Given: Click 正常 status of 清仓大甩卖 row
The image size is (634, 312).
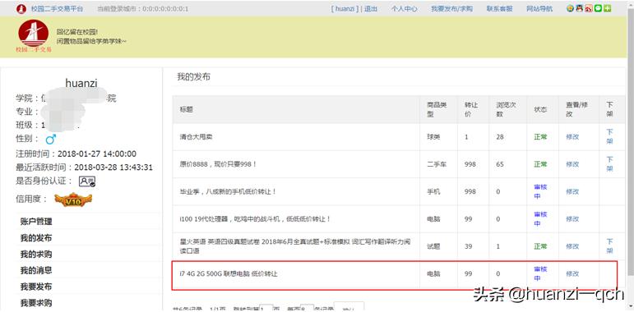Looking at the screenshot, I should [x=540, y=137].
